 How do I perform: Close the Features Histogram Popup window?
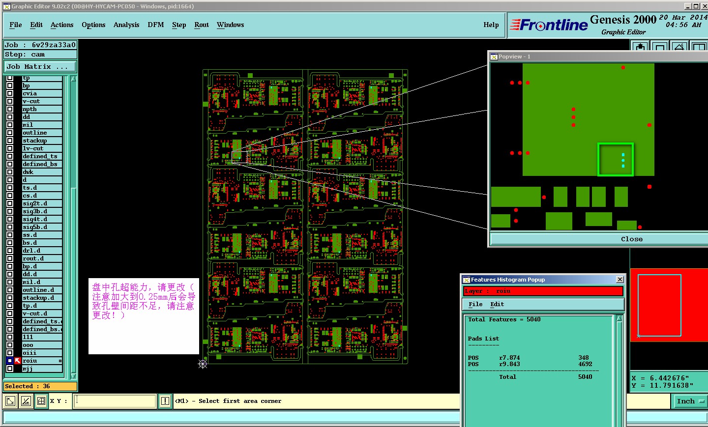[620, 280]
